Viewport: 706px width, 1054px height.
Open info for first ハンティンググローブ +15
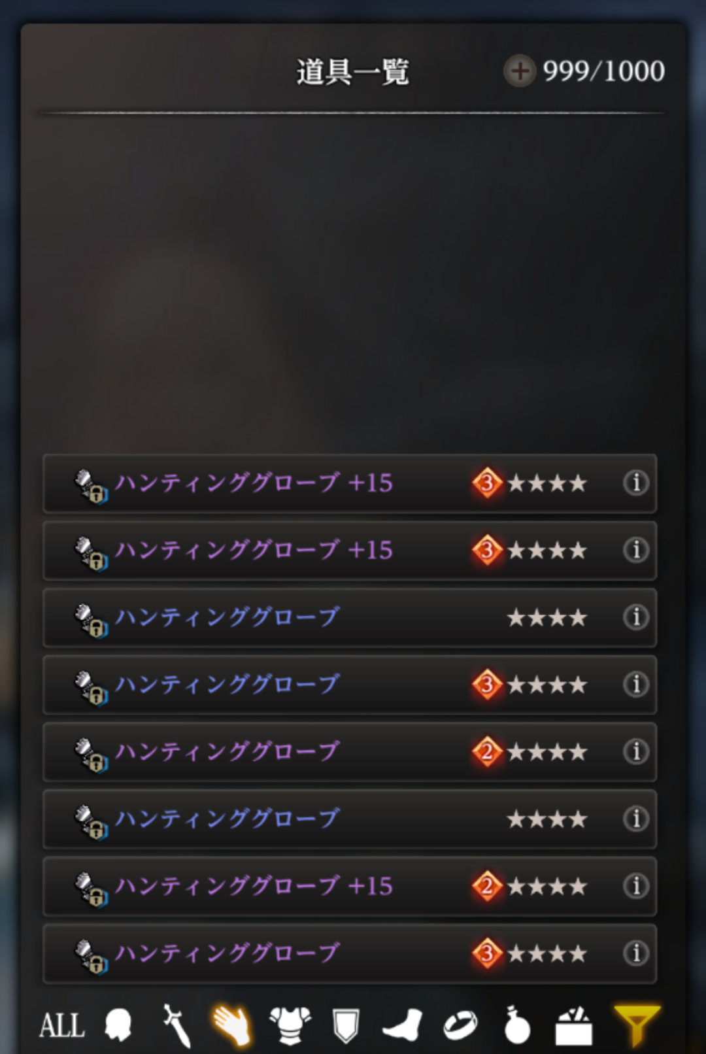coord(636,483)
